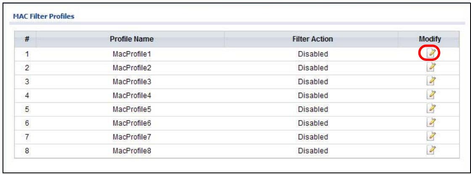
Task: Select the MacProfile1 profile name
Action: point(132,54)
